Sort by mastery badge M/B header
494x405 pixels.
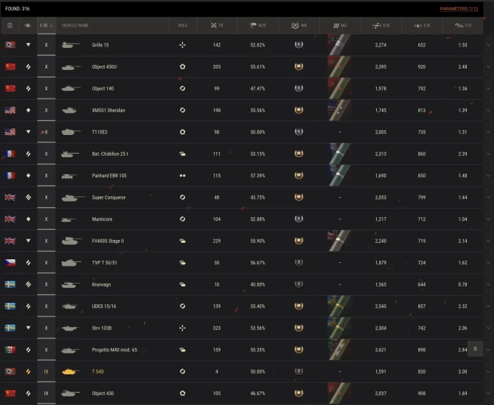298,26
